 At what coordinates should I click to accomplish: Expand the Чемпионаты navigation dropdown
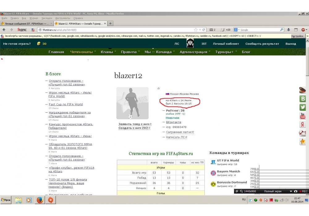click(x=83, y=52)
